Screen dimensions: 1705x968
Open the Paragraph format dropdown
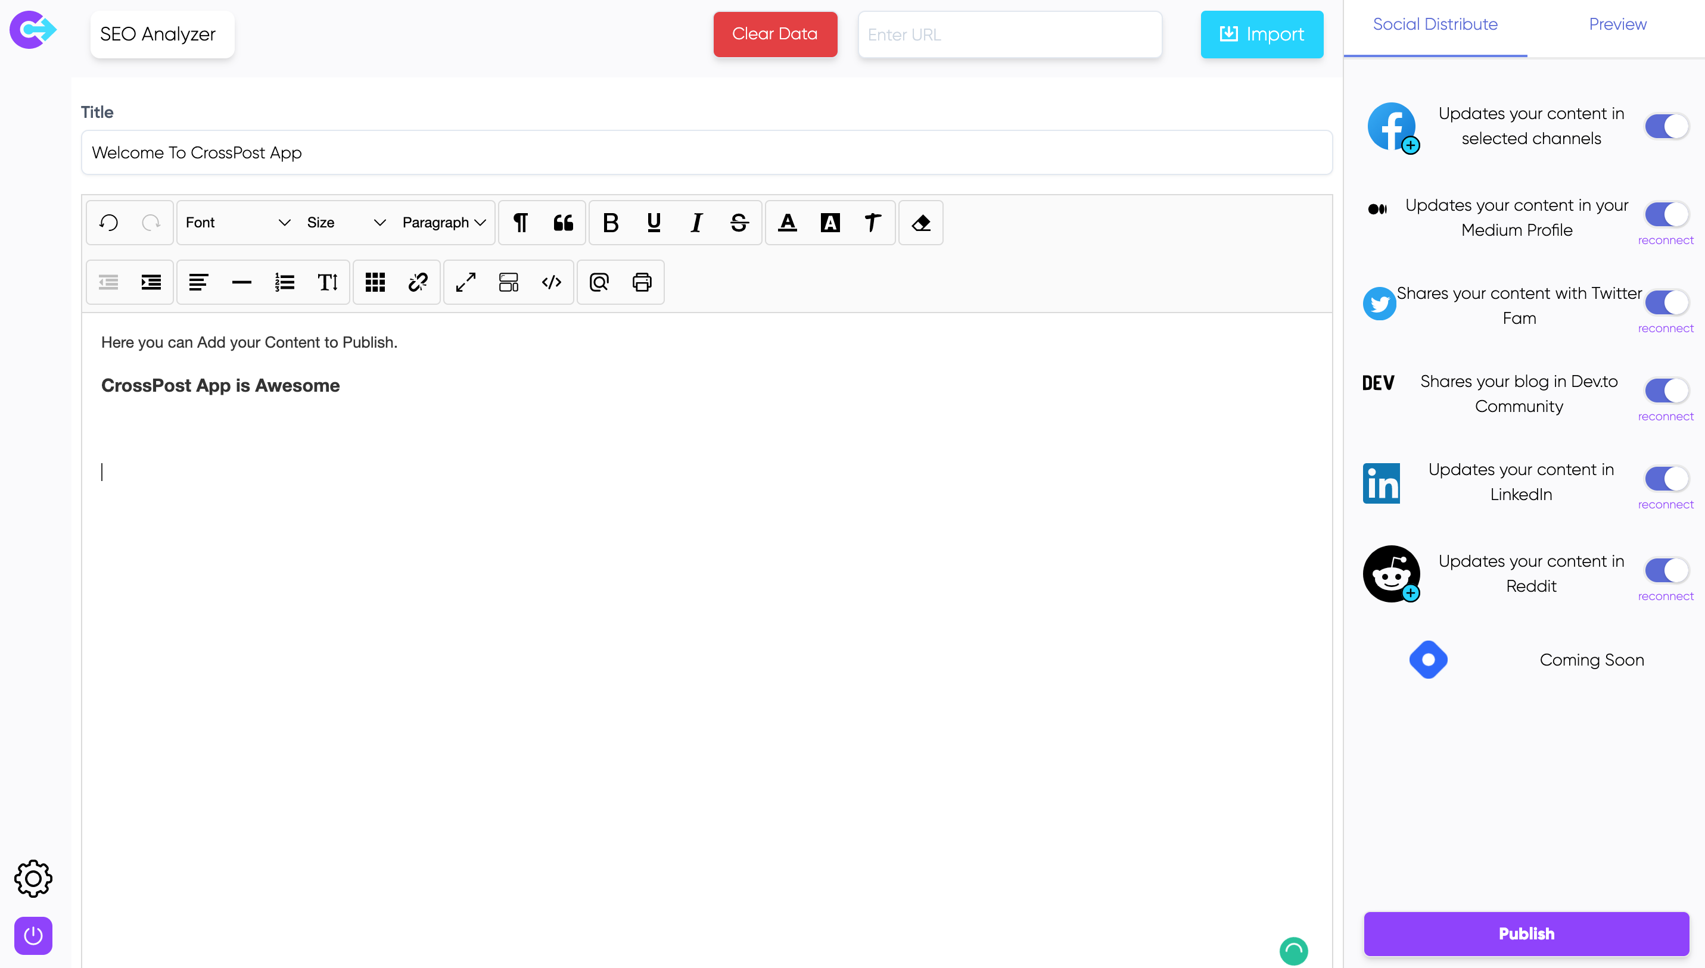click(x=444, y=223)
